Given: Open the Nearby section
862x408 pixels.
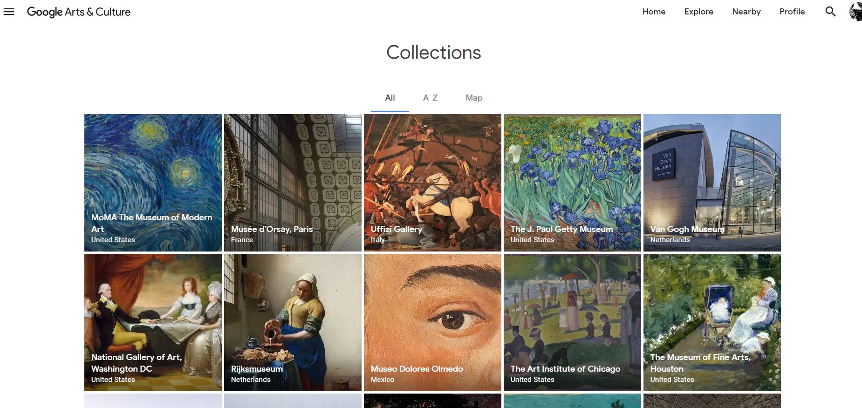Looking at the screenshot, I should (x=746, y=12).
